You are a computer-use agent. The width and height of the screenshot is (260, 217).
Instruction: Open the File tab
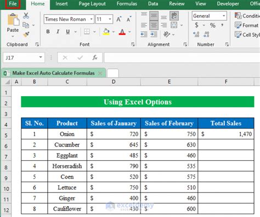pos(13,4)
